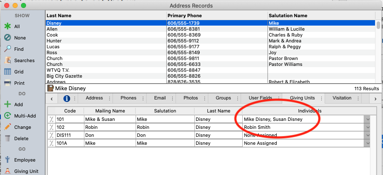383x175 pixels.
Task: Click the Code field containing 101A
Action: tap(70, 143)
